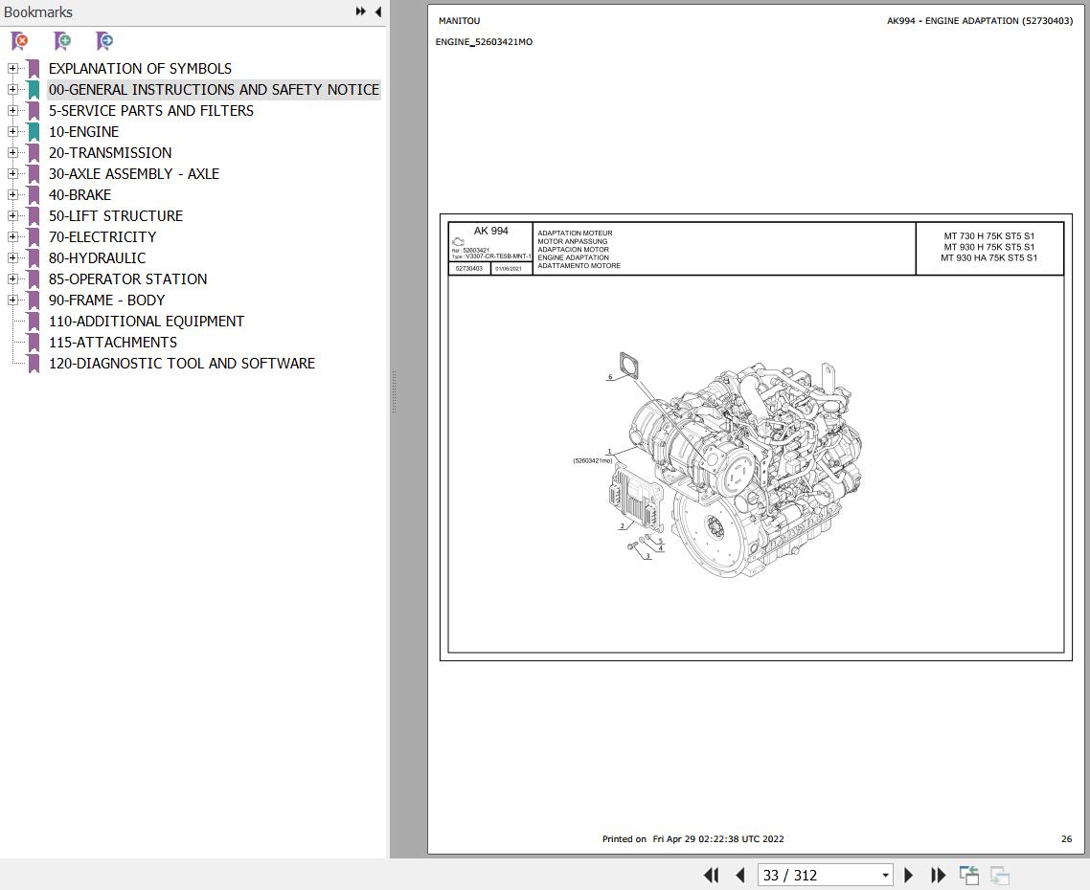Click the ENGINE_52603421MO text
Image resolution: width=1090 pixels, height=890 pixels.
pyautogui.click(x=484, y=42)
